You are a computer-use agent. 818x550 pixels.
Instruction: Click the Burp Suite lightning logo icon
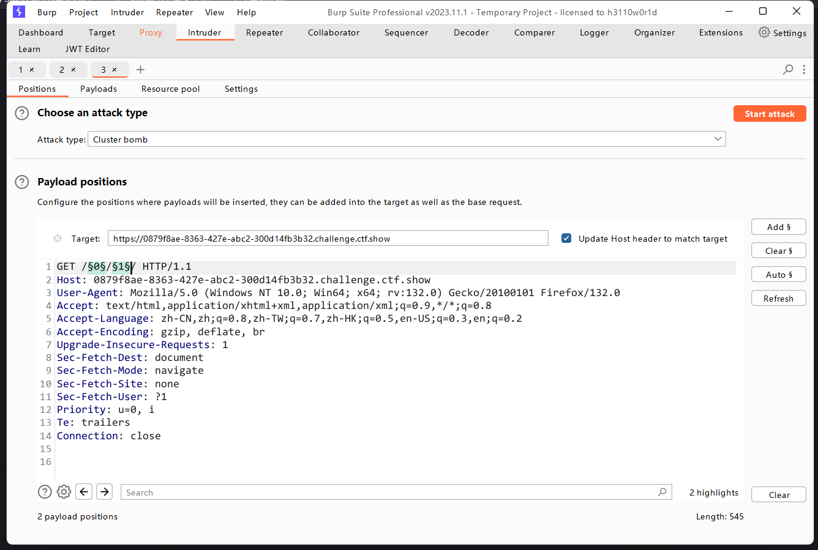(x=19, y=12)
